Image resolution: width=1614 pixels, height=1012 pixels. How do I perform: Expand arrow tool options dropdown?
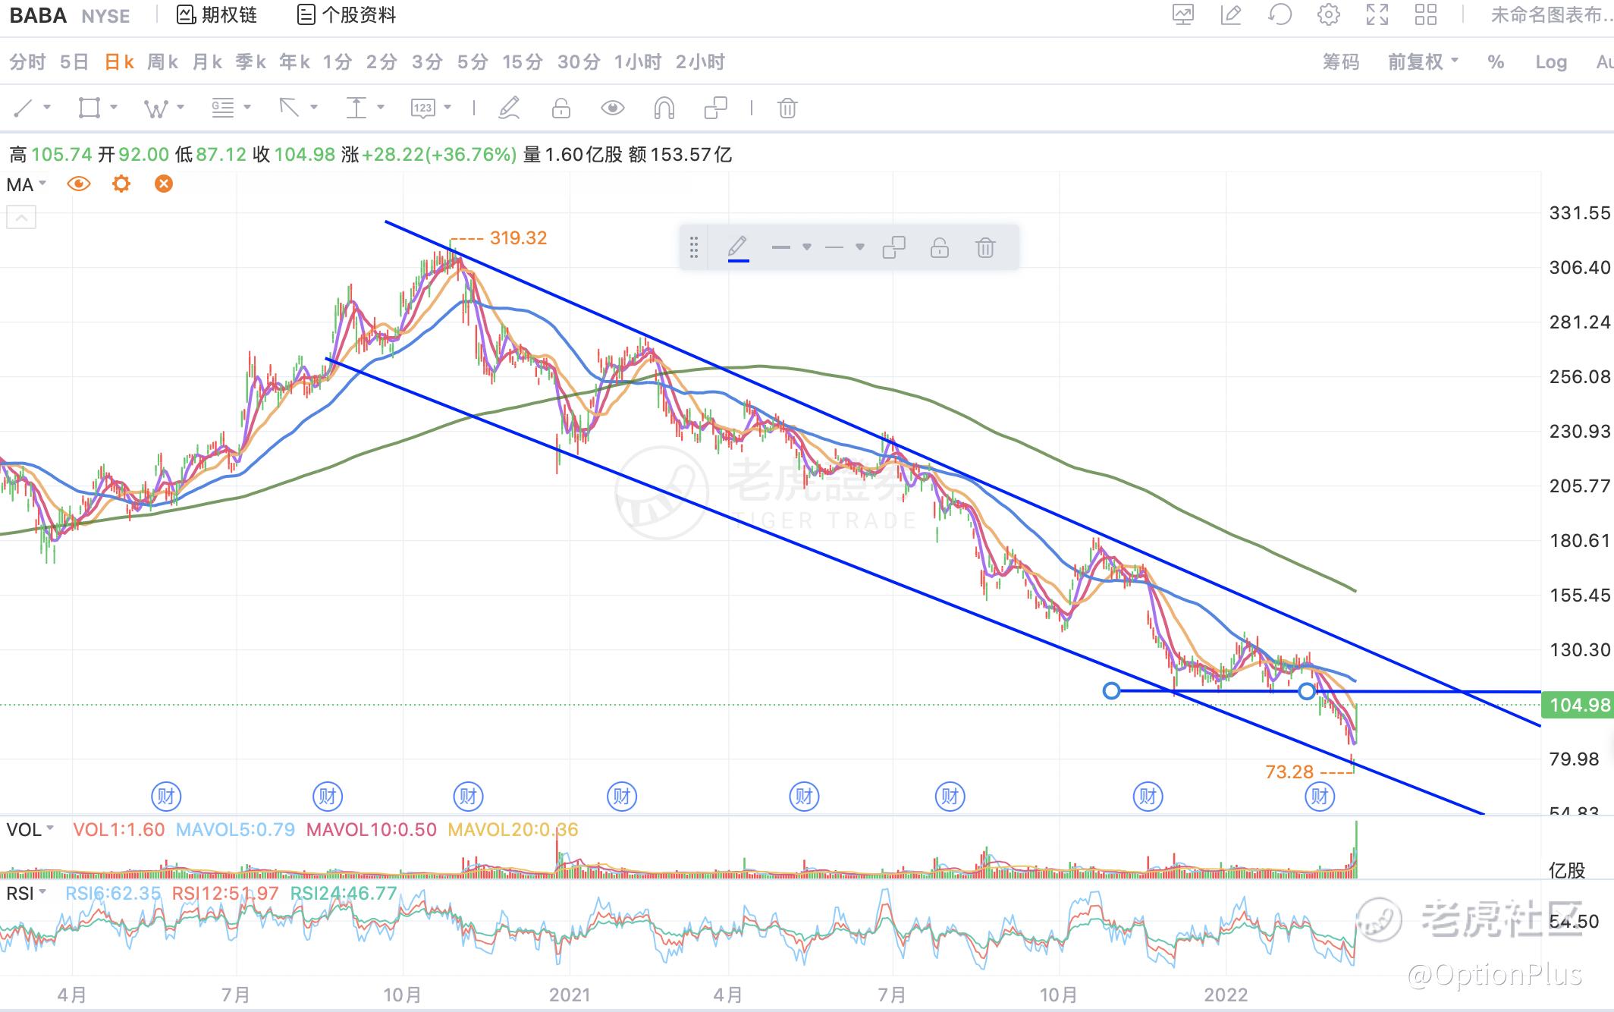pos(314,108)
